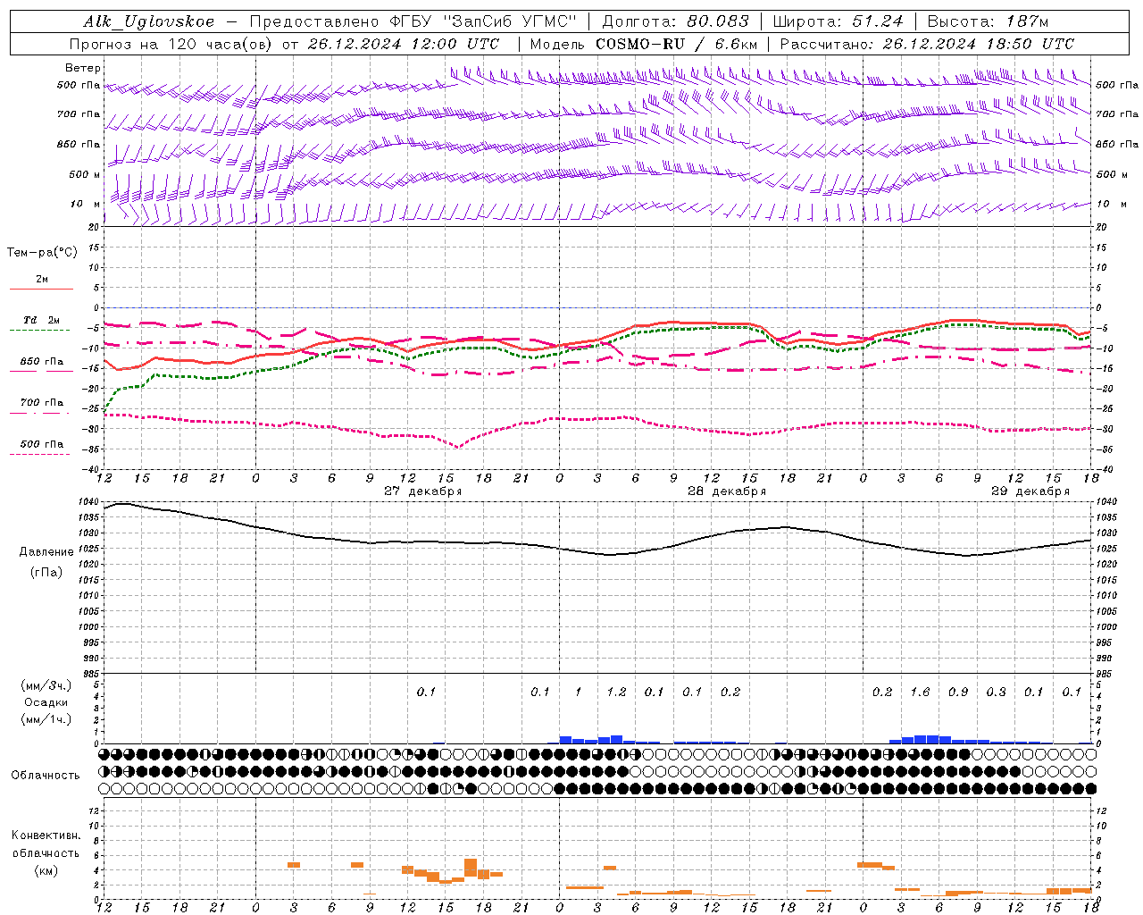Click the 29 декабря date label

tap(1030, 491)
